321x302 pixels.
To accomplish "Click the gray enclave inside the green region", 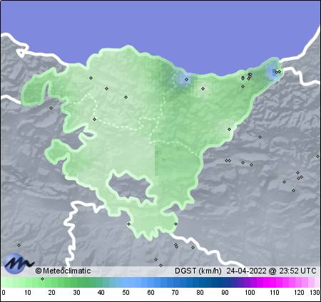I will tap(130, 187).
